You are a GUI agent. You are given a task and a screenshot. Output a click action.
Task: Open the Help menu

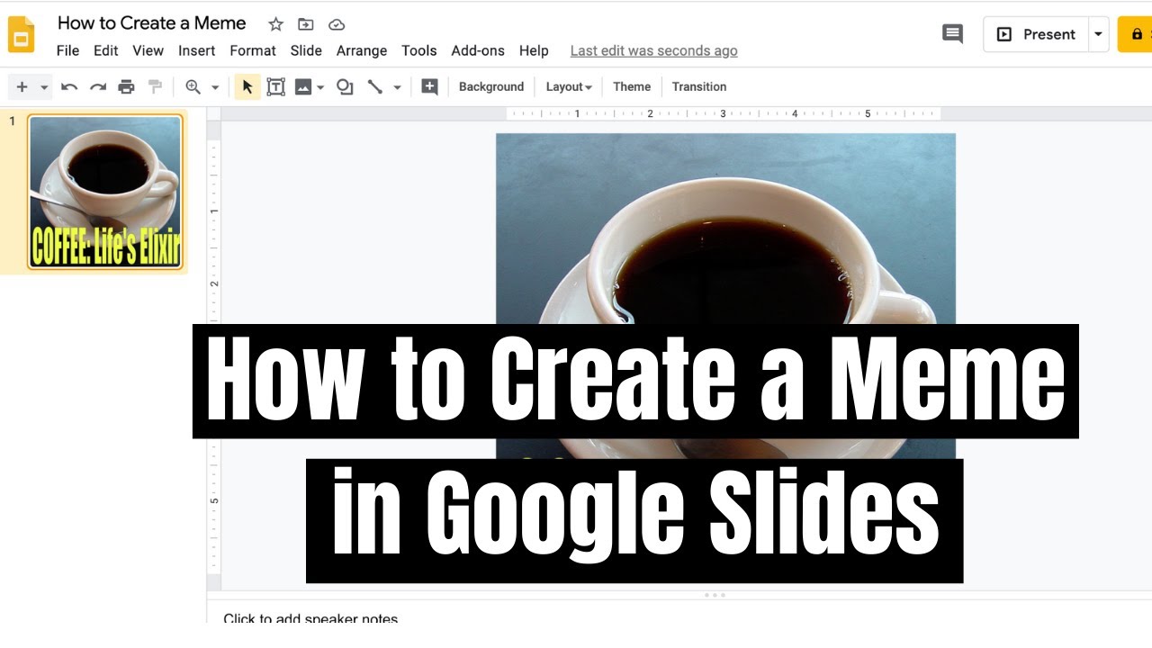click(534, 50)
